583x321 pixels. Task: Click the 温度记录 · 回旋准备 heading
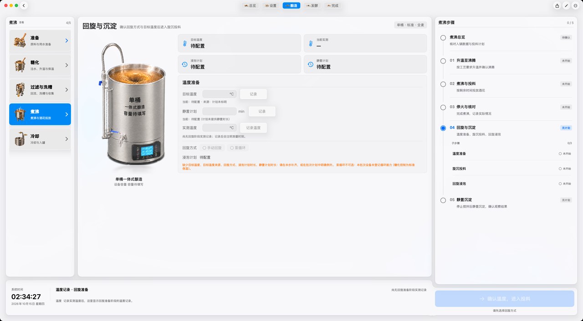[x=72, y=290]
